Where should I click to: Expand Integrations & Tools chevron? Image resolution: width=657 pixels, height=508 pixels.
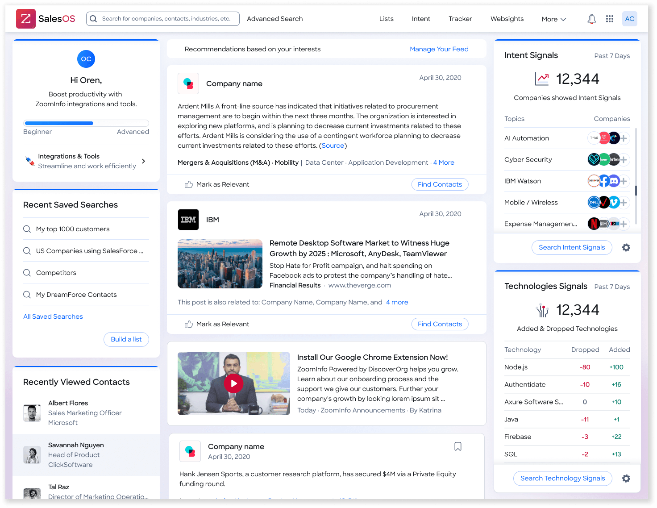(143, 161)
